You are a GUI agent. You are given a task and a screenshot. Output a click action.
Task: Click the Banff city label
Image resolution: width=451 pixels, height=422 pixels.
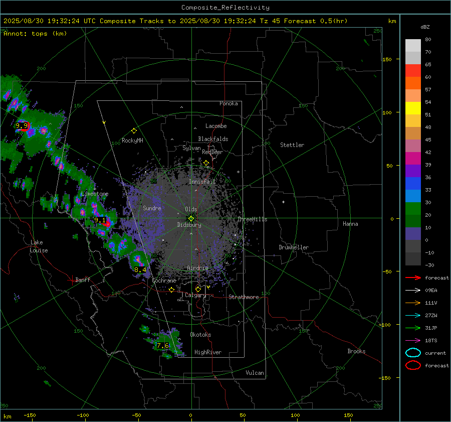pyautogui.click(x=83, y=279)
